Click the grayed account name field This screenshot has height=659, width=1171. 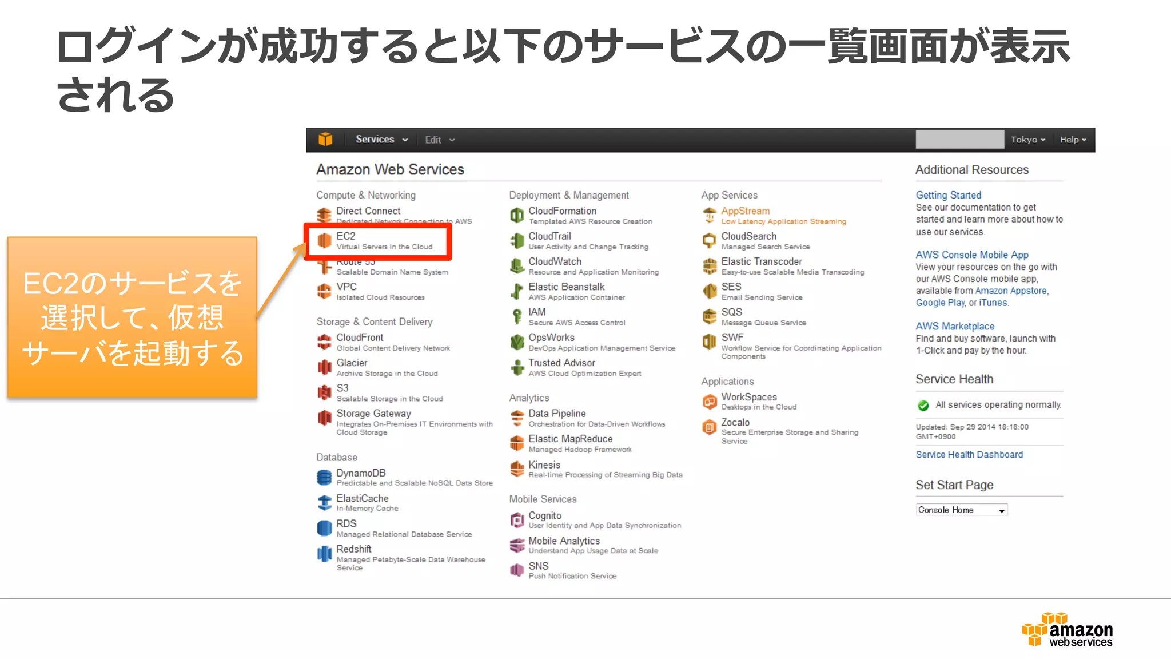coord(959,139)
